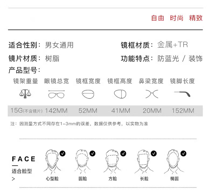This screenshot has height=192, width=213.
Task: Click the lens width oval icon
Action: [88, 94]
